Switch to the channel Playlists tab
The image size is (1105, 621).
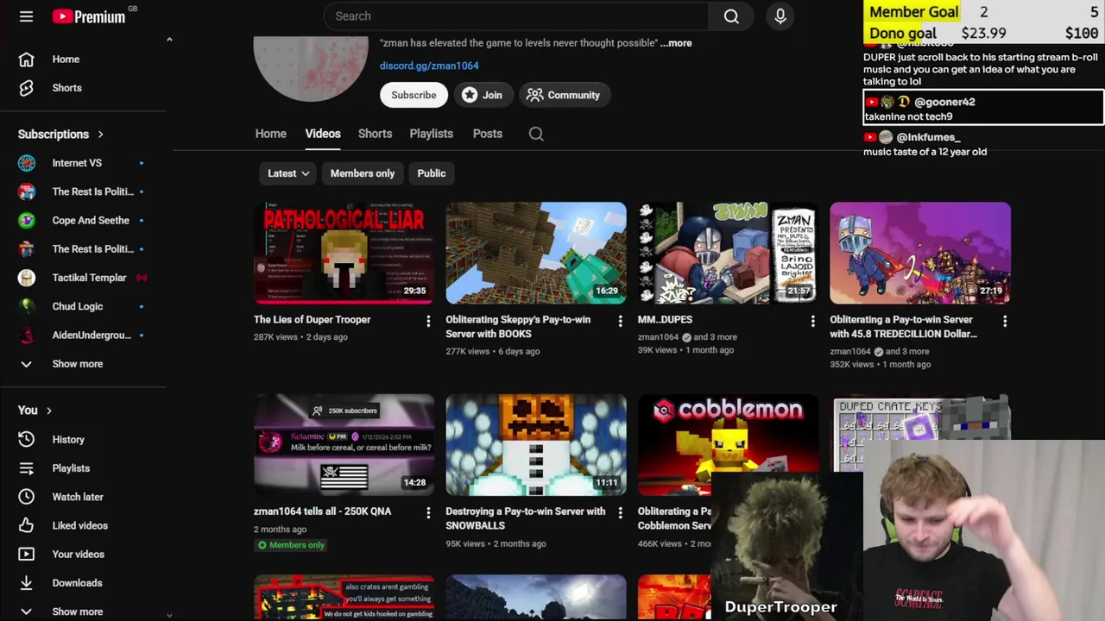431,134
